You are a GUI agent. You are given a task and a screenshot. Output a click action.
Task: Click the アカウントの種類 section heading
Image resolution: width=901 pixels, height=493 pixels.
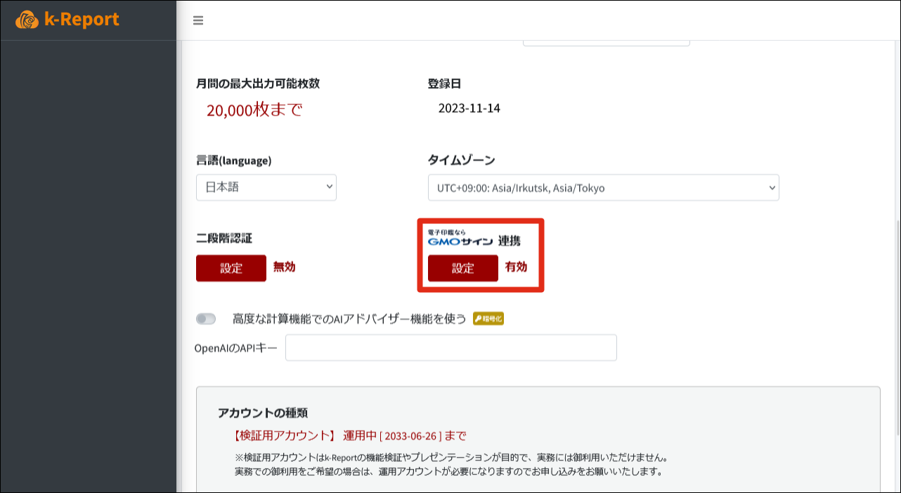pos(263,412)
